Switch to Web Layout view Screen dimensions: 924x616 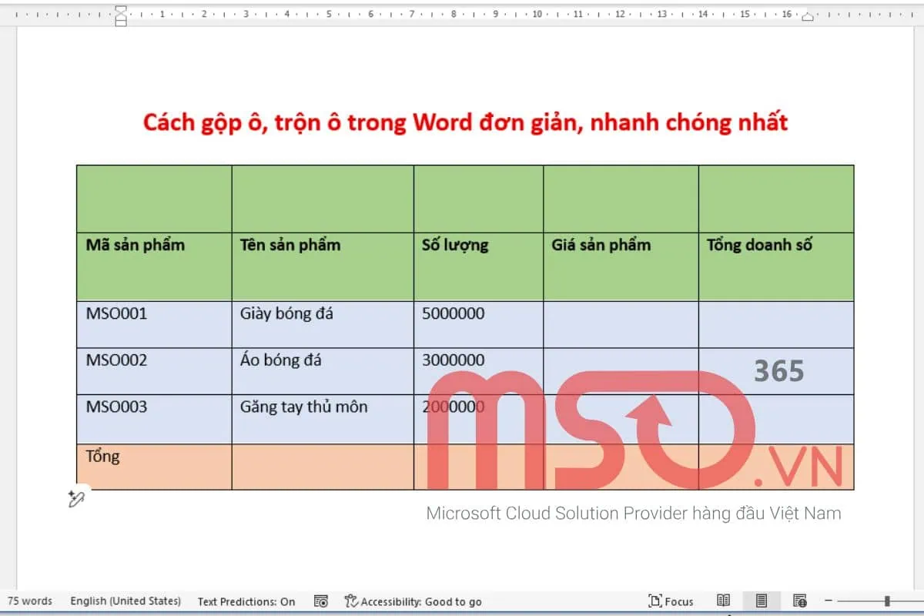799,601
